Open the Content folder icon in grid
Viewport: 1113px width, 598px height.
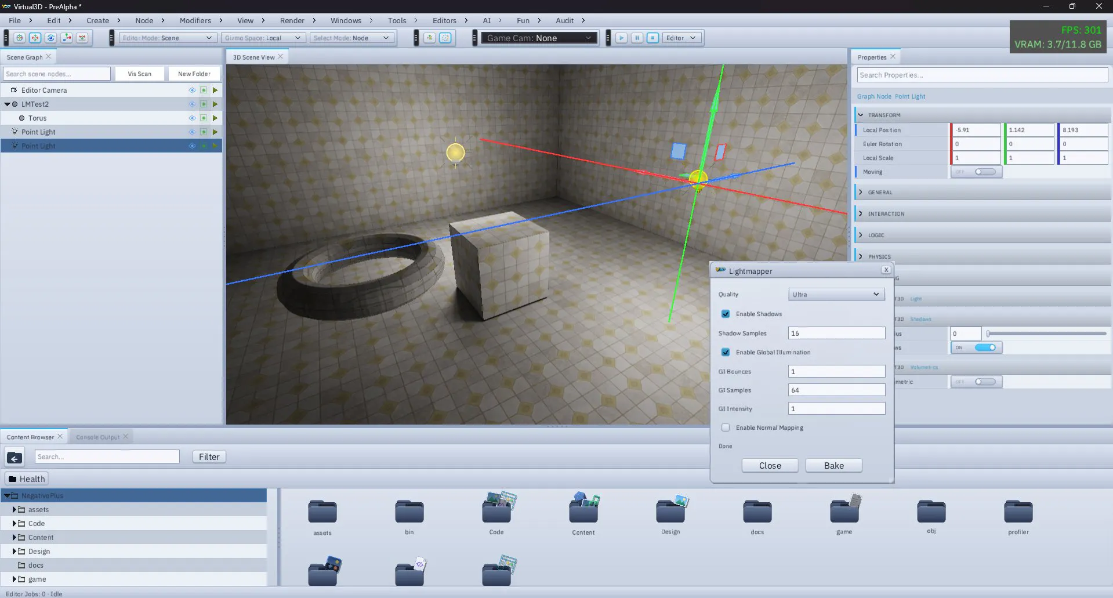coord(584,508)
